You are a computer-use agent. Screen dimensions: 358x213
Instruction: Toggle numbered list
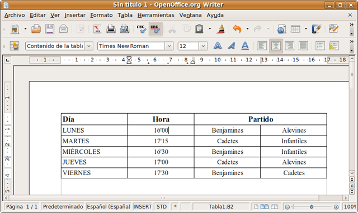point(320,46)
